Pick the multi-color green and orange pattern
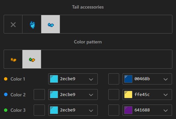 pos(32,59)
